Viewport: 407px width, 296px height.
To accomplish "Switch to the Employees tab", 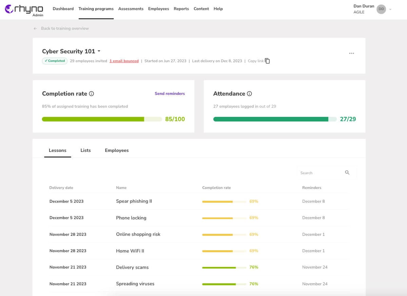I will tap(117, 150).
